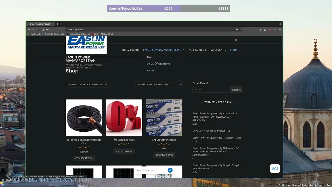The height and width of the screenshot is (187, 332).
Task: Close the Shop - EASUN POWER tab
Action: tap(52, 24)
